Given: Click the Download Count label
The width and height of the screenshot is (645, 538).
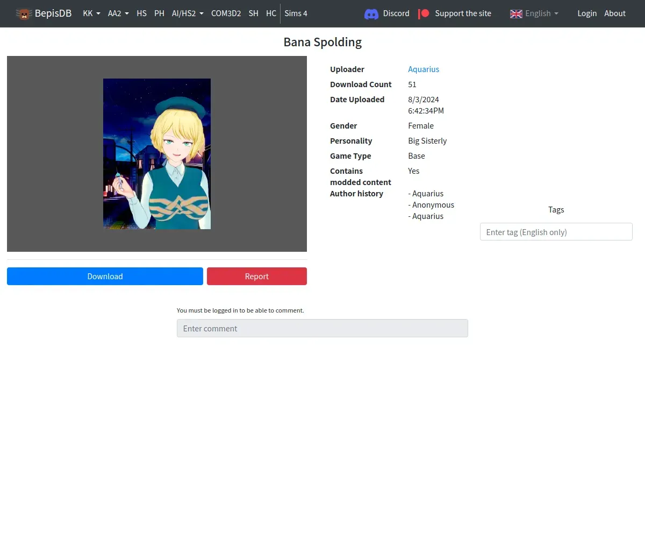Looking at the screenshot, I should 361,84.
